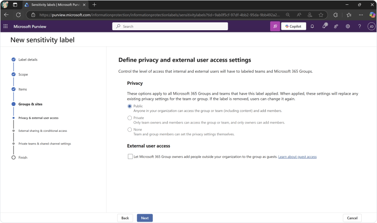Click the browser address bar URL

(159, 15)
